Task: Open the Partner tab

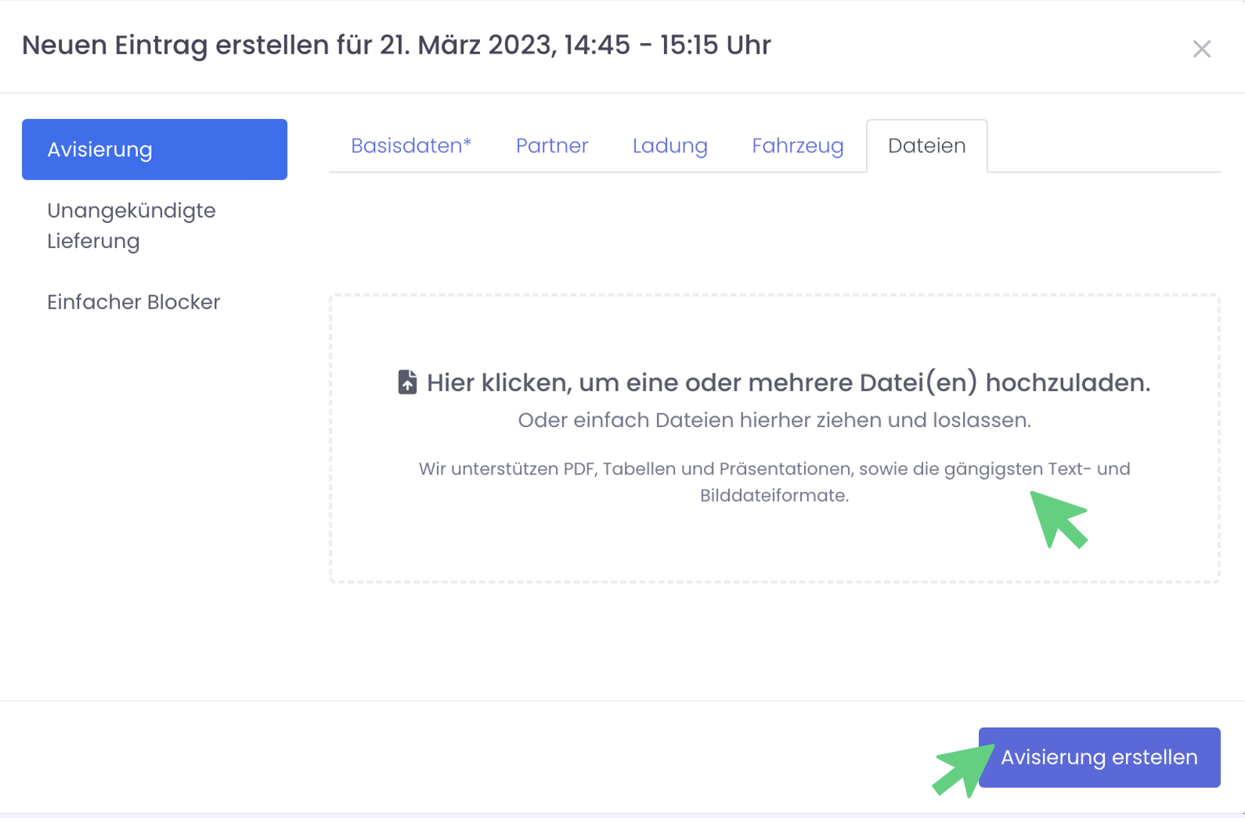Action: coord(552,145)
